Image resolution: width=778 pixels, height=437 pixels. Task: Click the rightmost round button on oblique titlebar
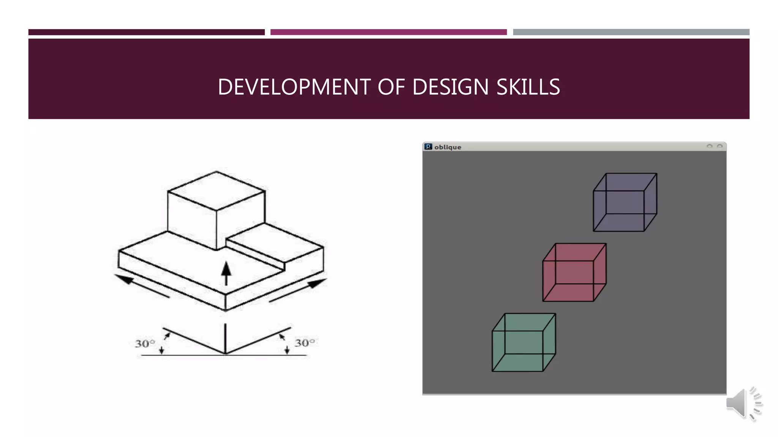click(x=719, y=146)
